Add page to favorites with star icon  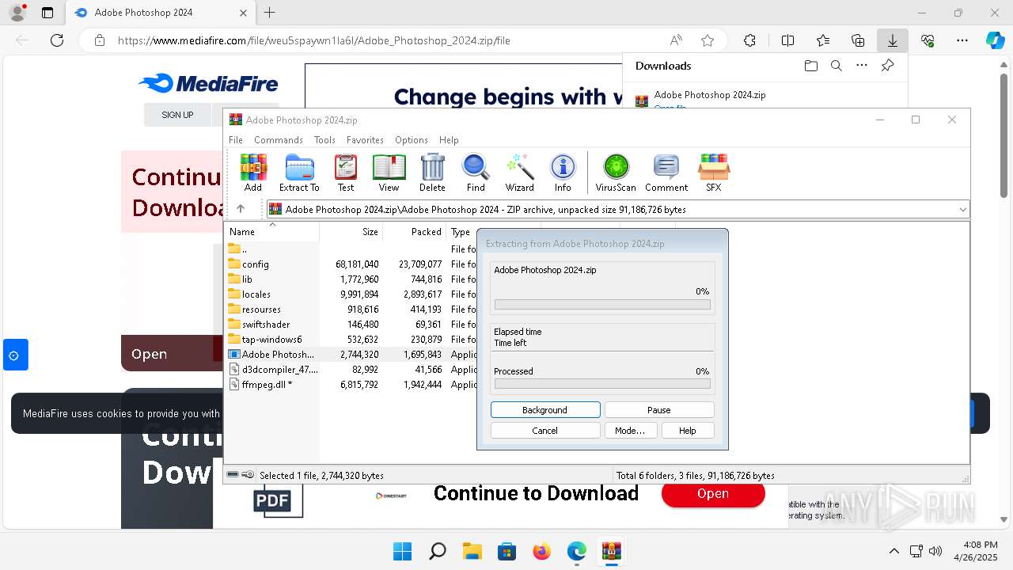(708, 40)
